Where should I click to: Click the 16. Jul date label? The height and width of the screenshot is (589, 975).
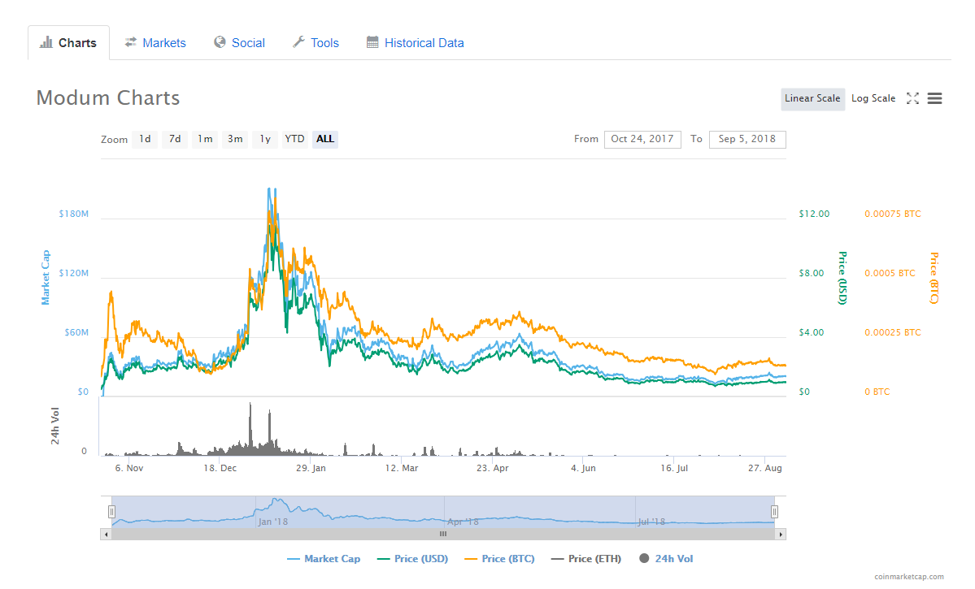coord(674,468)
